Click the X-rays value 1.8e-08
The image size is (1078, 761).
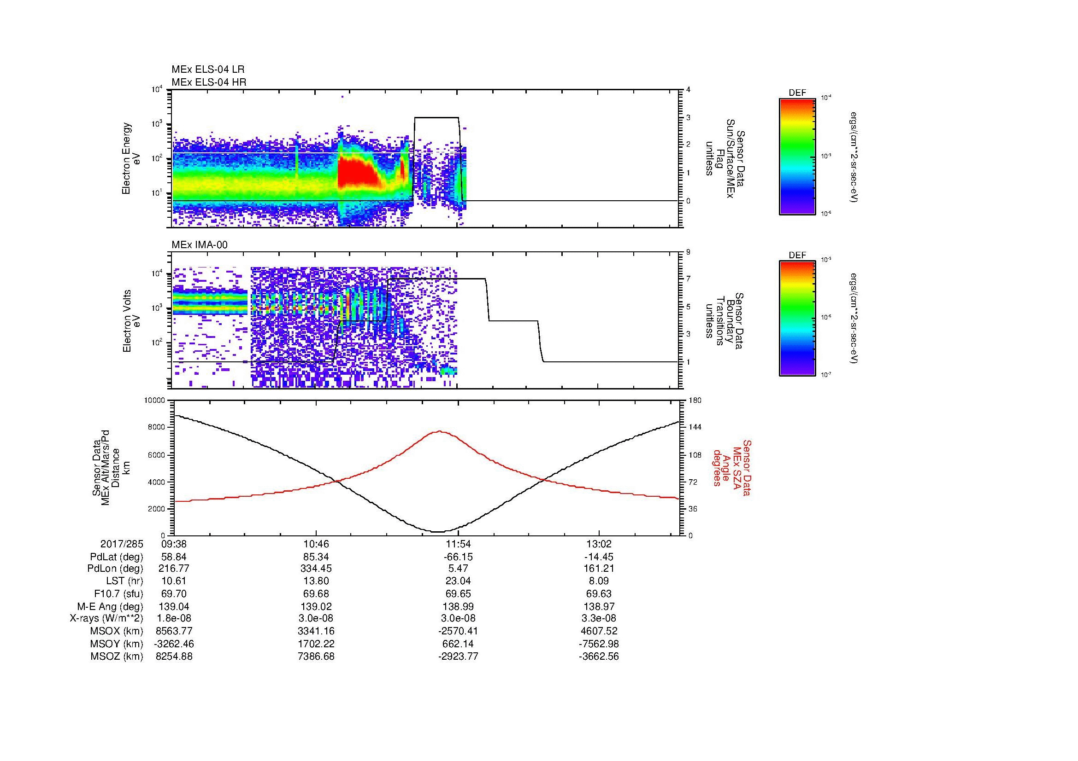point(174,618)
